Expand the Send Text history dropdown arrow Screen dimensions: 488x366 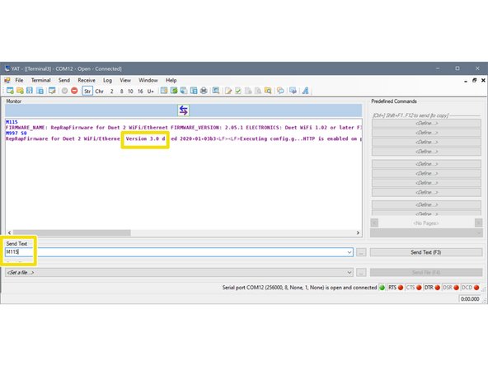pos(350,252)
